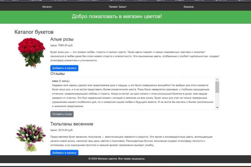The height and width of the screenshot is (167, 251).
Task: Add Алые розы to the cart
Action: coord(64,68)
